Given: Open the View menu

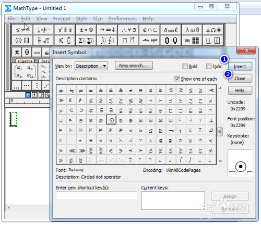Looking at the screenshot, I should pos(42,19).
